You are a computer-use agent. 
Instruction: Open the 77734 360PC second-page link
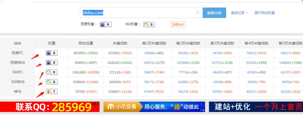183,72
